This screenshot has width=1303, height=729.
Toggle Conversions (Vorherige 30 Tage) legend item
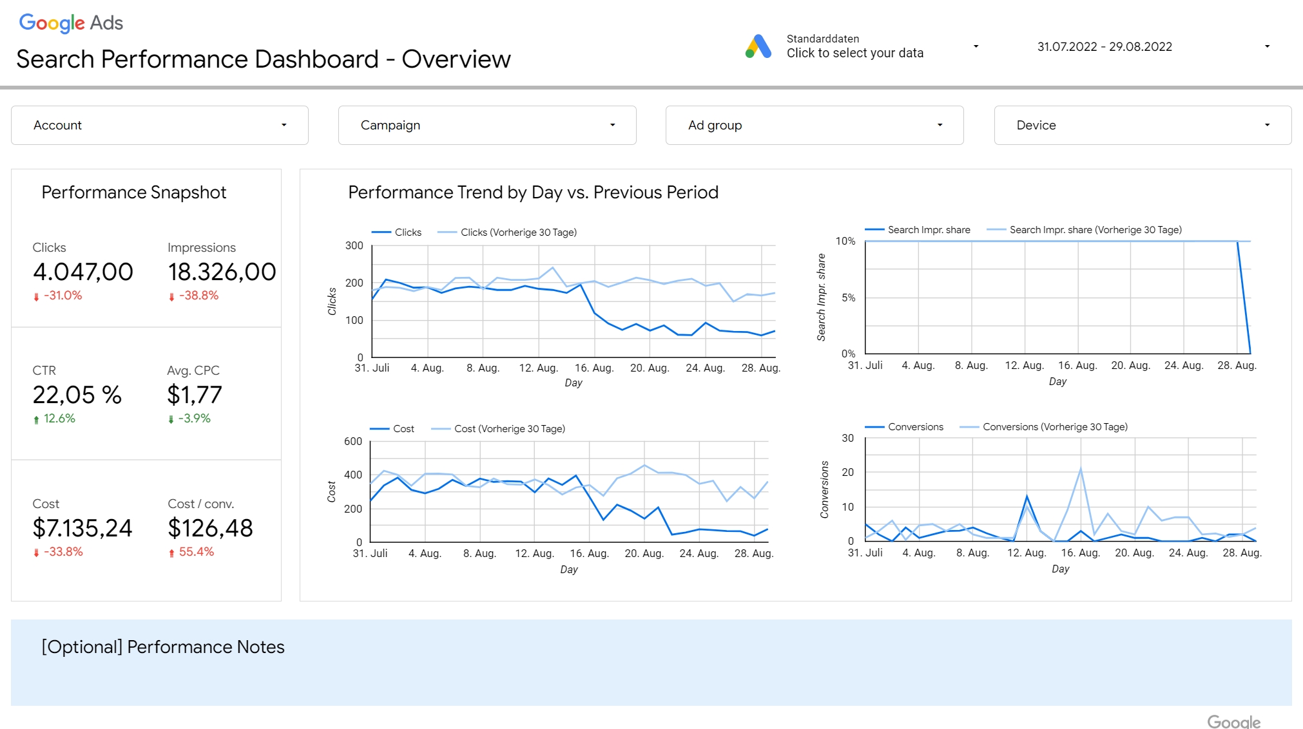[x=1054, y=427]
